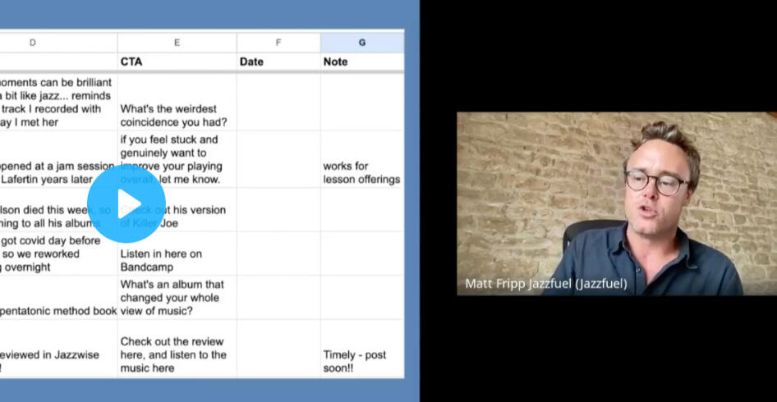Image resolution: width=777 pixels, height=402 pixels.
Task: Select the 'weirdest coincidence' CTA cell
Action: 177,115
